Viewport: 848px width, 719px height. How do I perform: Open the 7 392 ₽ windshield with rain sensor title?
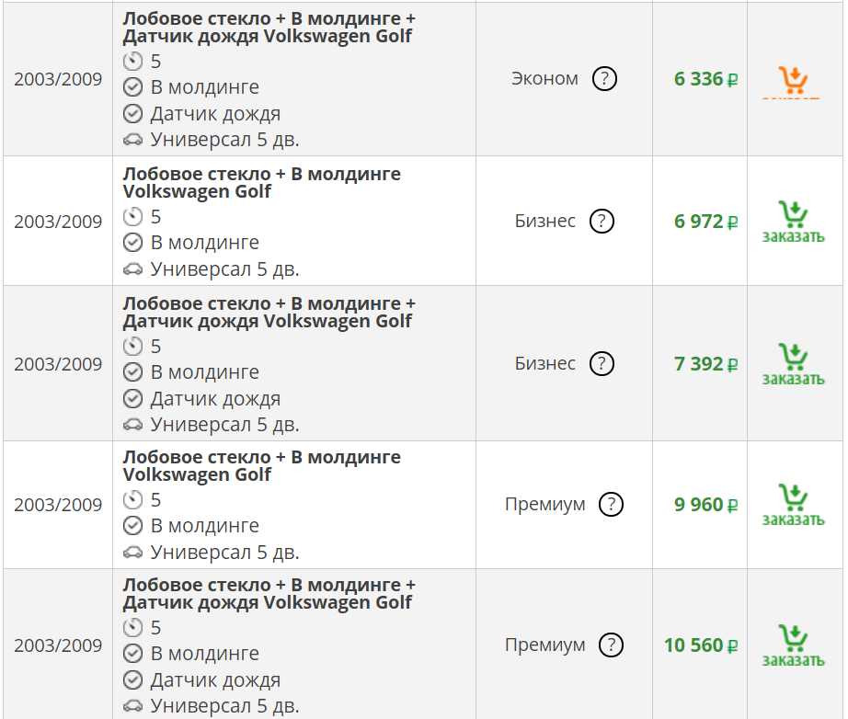[x=269, y=313]
